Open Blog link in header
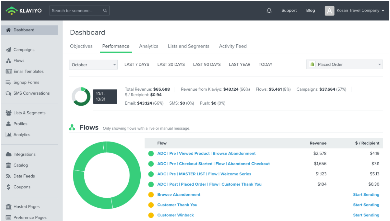This screenshot has height=221, width=390. [310, 11]
